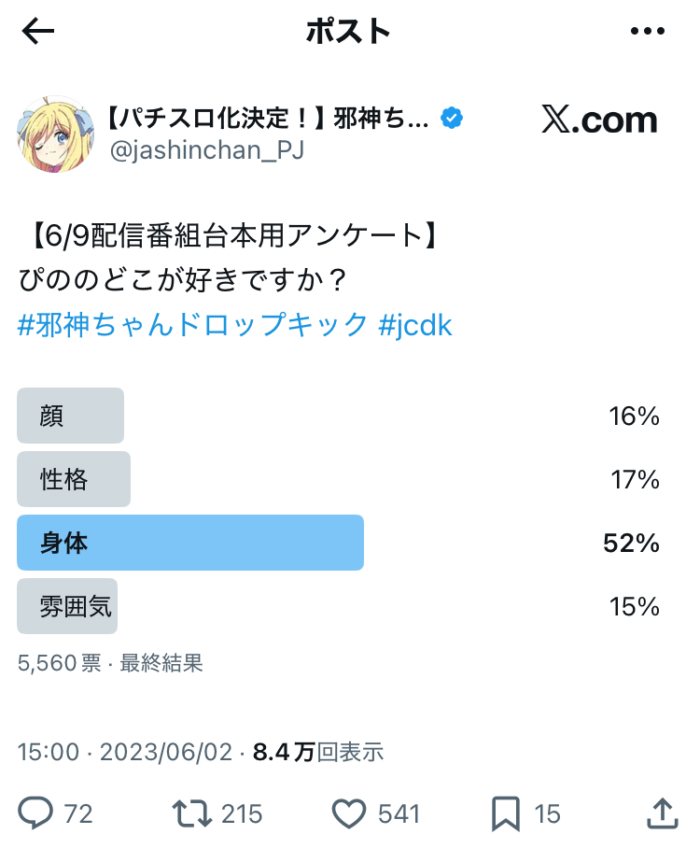
Task: Tap the share upload icon
Action: coord(660,813)
